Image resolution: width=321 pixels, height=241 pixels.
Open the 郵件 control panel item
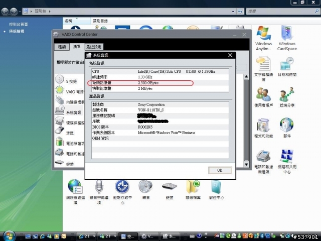287,128
